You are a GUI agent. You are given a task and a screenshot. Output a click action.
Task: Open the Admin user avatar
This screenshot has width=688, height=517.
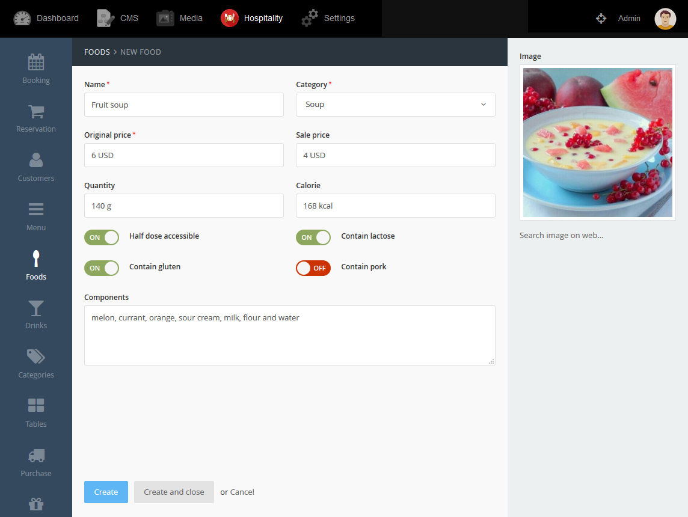[x=665, y=19]
